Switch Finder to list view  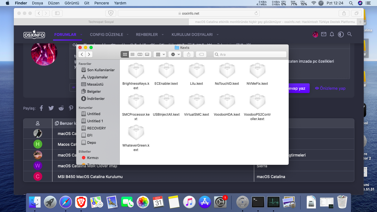tap(132, 54)
